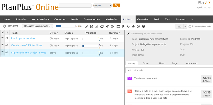Open the Gantt bars icon
Viewport: 213px width, 105px height.
tap(123, 27)
